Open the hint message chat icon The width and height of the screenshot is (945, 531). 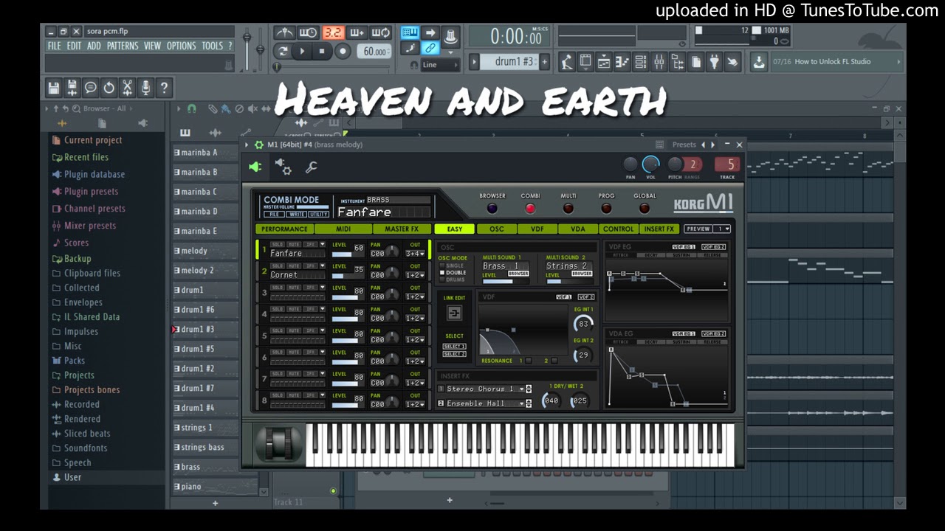click(90, 88)
